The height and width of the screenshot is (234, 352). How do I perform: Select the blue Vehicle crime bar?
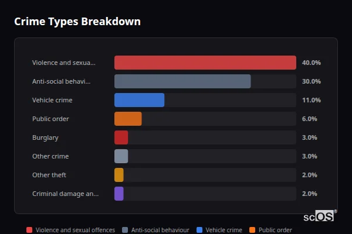point(139,100)
